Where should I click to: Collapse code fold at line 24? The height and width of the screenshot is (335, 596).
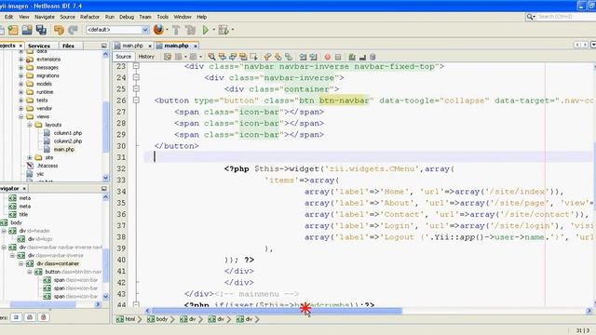[x=136, y=77]
